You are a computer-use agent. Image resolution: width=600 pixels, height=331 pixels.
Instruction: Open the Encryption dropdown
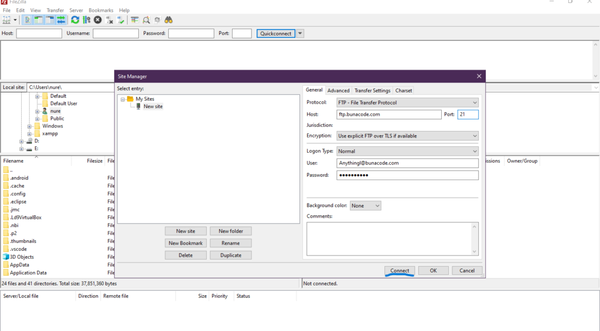coord(408,136)
